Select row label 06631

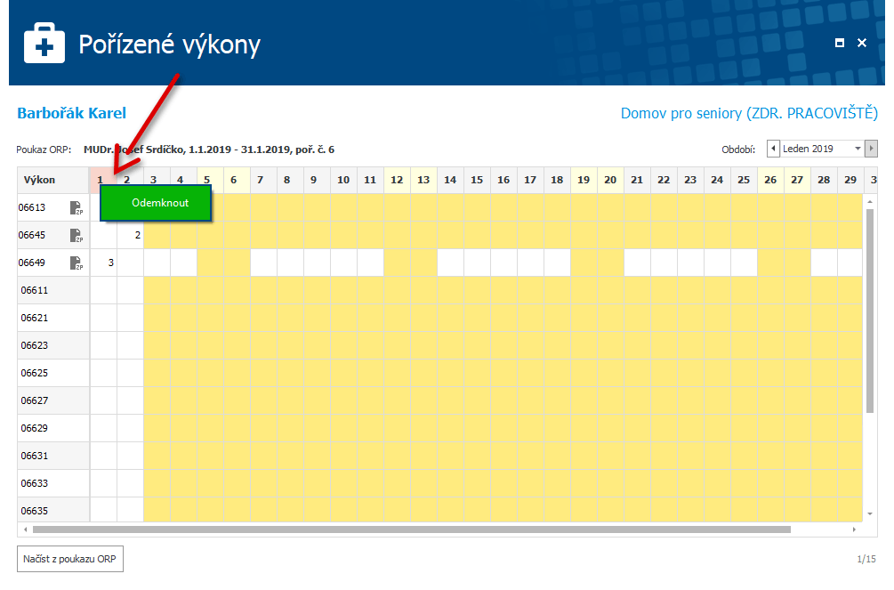(x=34, y=456)
